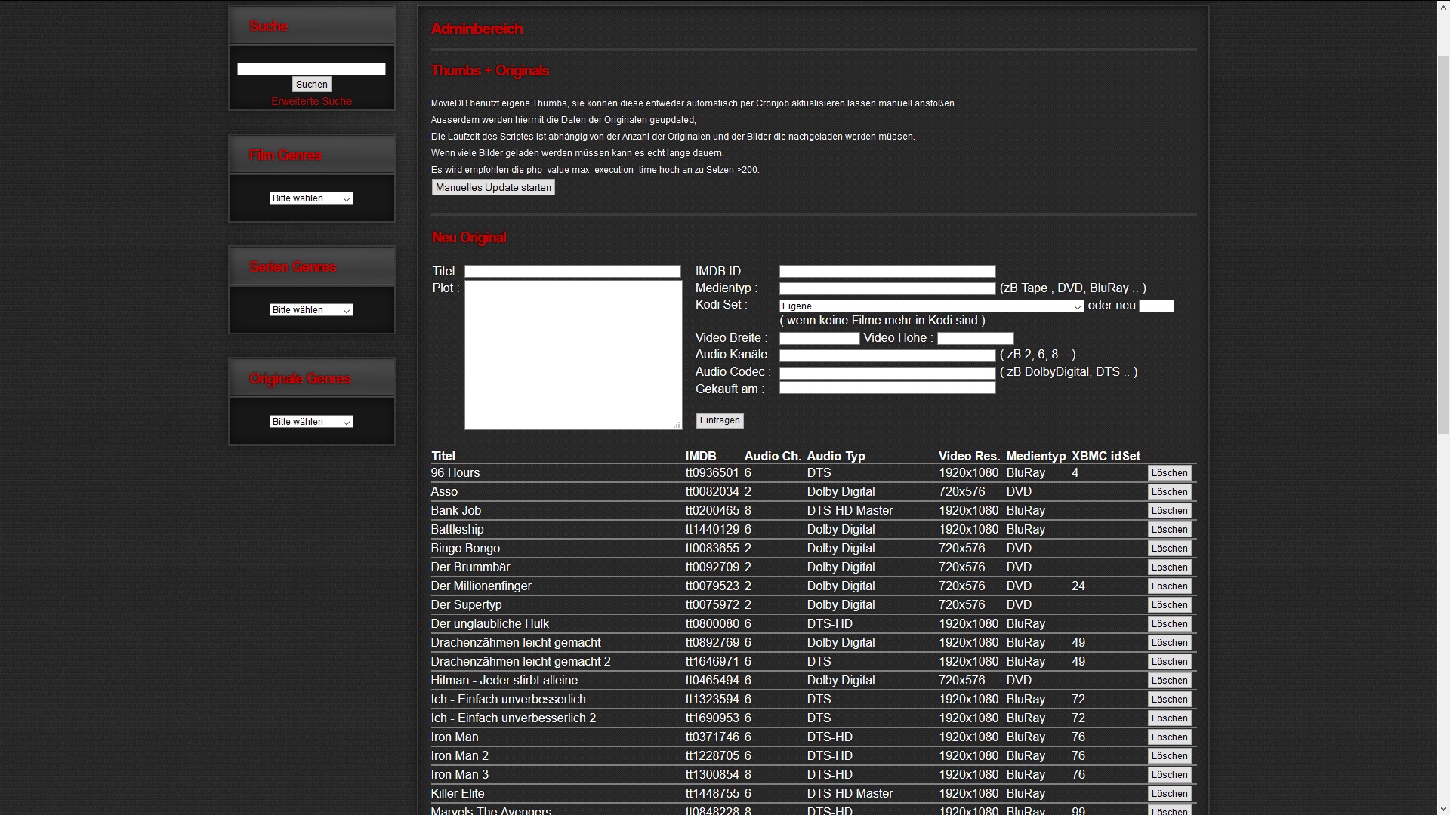Viewport: 1450px width, 815px height.
Task: Open the Kodi Set dropdown
Action: (x=931, y=306)
